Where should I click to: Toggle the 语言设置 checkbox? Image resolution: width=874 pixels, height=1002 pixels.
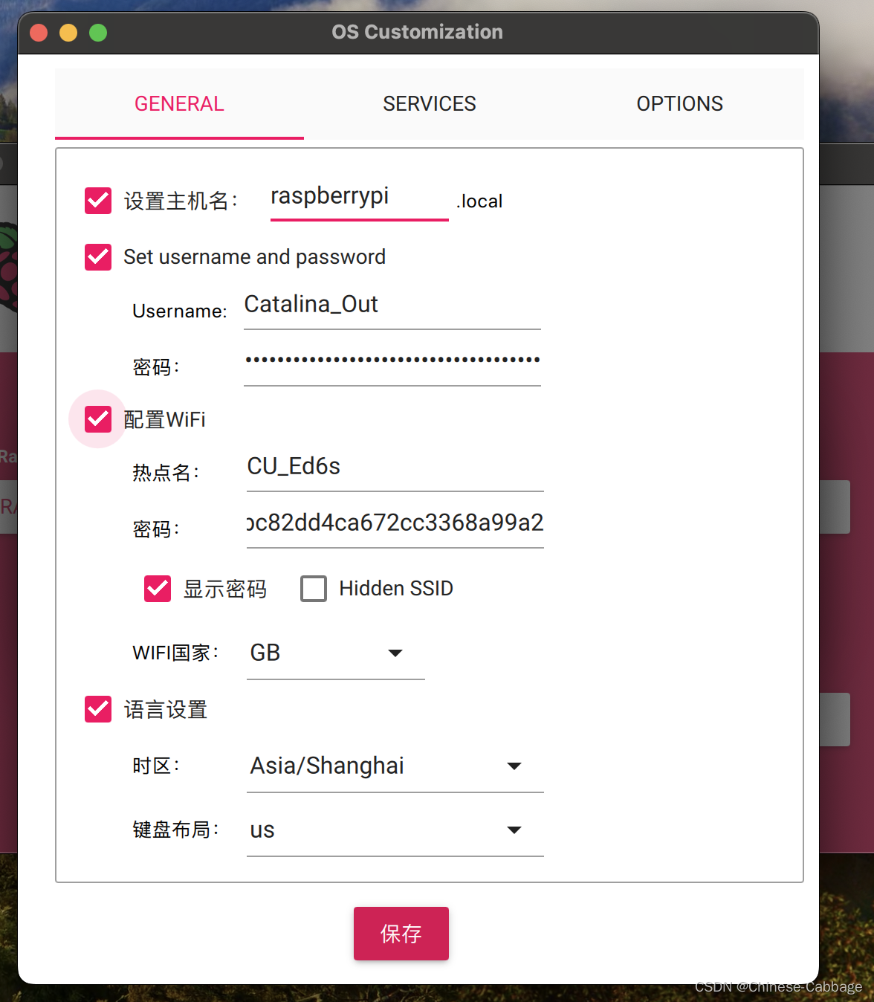[x=98, y=709]
